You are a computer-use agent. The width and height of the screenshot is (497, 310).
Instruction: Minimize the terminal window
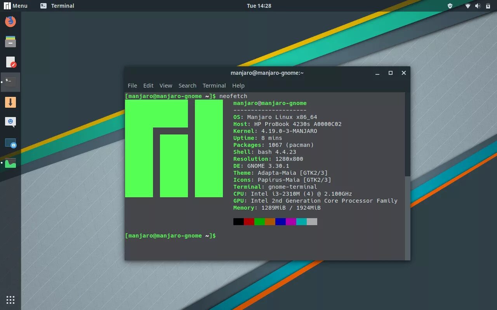[377, 73]
